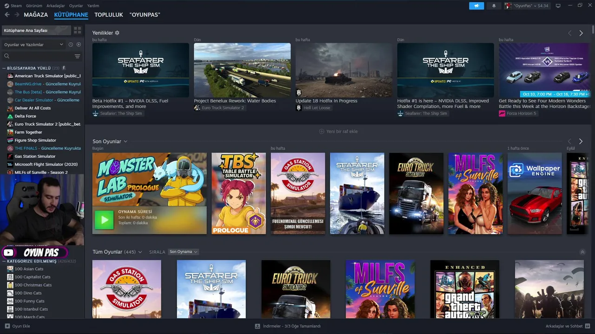Go back with the left arrow

click(x=7, y=15)
